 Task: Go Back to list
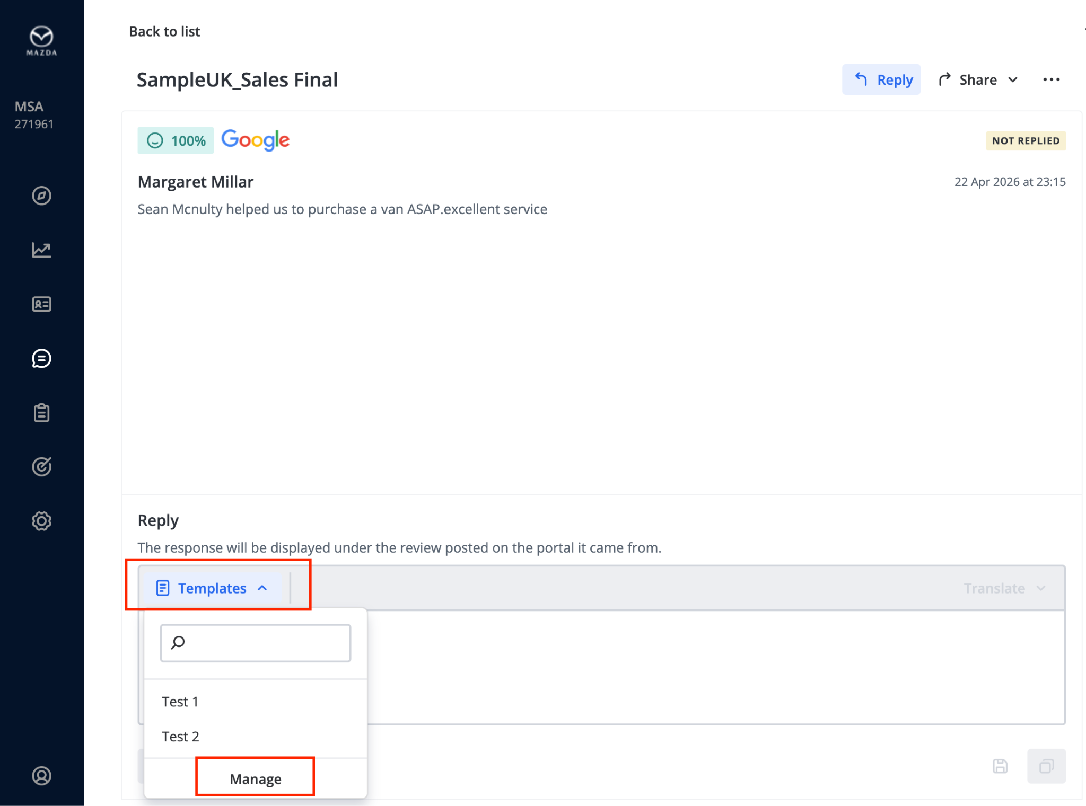[x=164, y=32]
